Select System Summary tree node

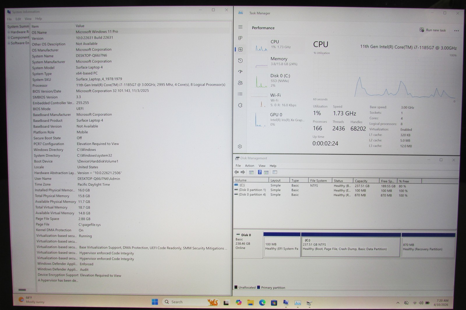click(18, 26)
